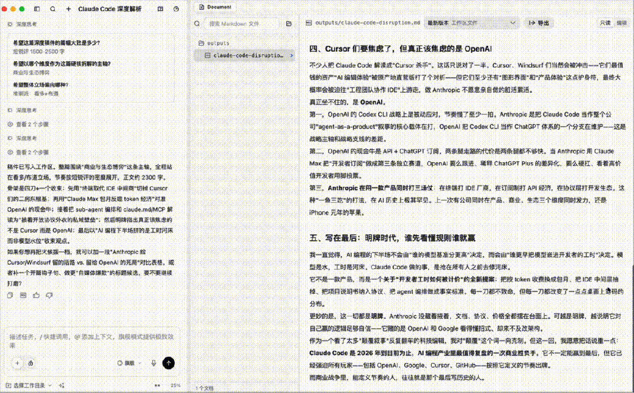Click the 25% usage indicator
634x393 pixels.
tap(175, 386)
